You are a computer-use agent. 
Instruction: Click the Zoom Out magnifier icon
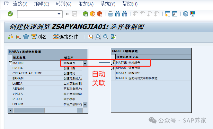[x=106, y=37]
